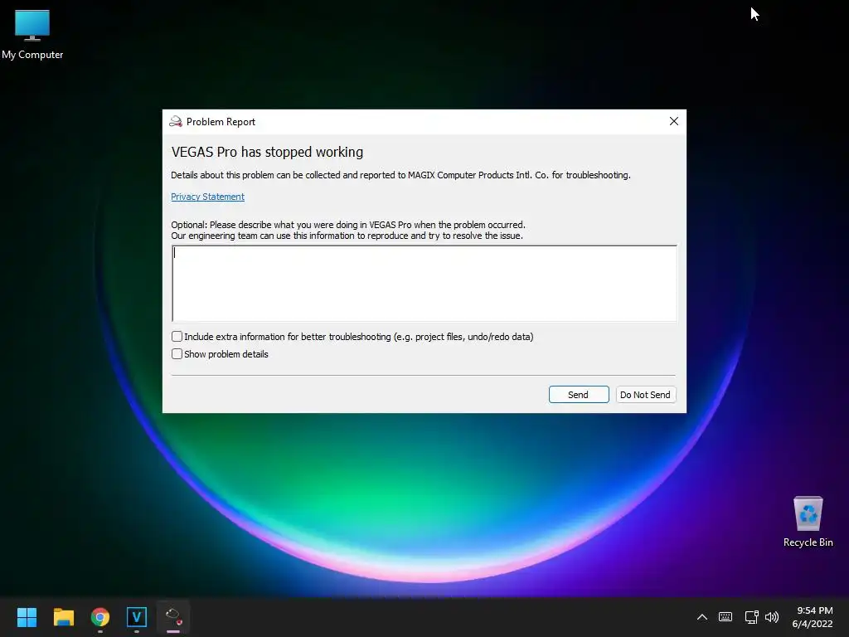849x637 pixels.
Task: Open Google Chrome from the taskbar
Action: (x=100, y=617)
